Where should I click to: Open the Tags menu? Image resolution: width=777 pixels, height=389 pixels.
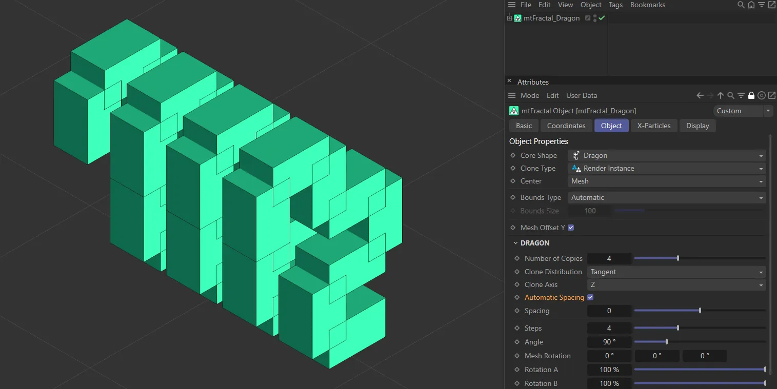615,5
